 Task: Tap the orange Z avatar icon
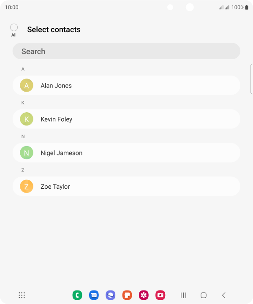[27, 186]
